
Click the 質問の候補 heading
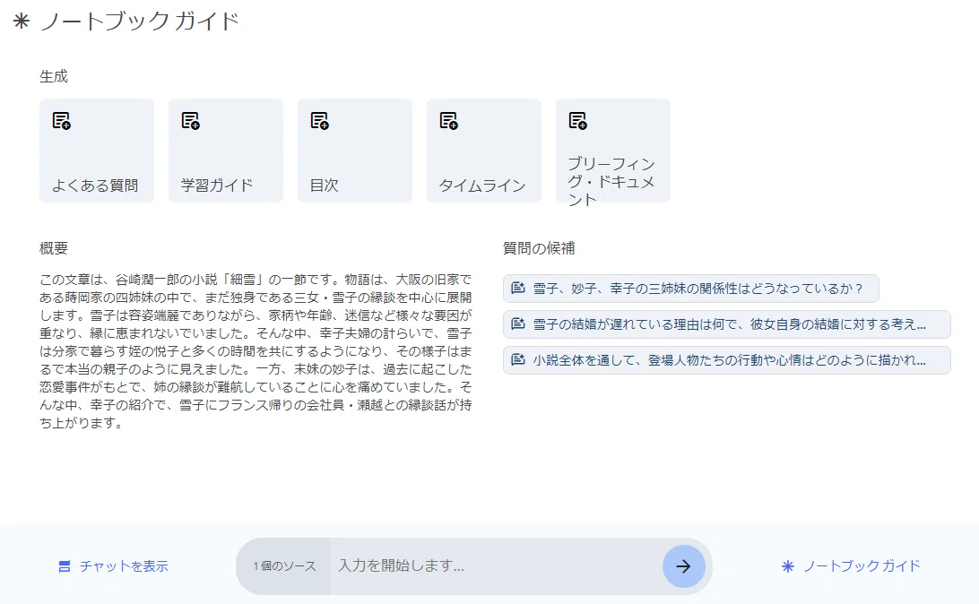click(x=539, y=248)
